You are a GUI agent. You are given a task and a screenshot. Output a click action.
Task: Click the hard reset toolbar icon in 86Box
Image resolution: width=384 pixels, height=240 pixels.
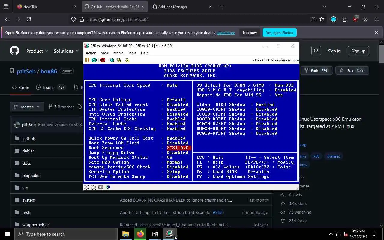coord(94,60)
